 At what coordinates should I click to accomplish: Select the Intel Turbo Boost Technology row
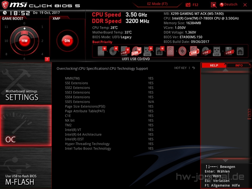click(x=109, y=148)
